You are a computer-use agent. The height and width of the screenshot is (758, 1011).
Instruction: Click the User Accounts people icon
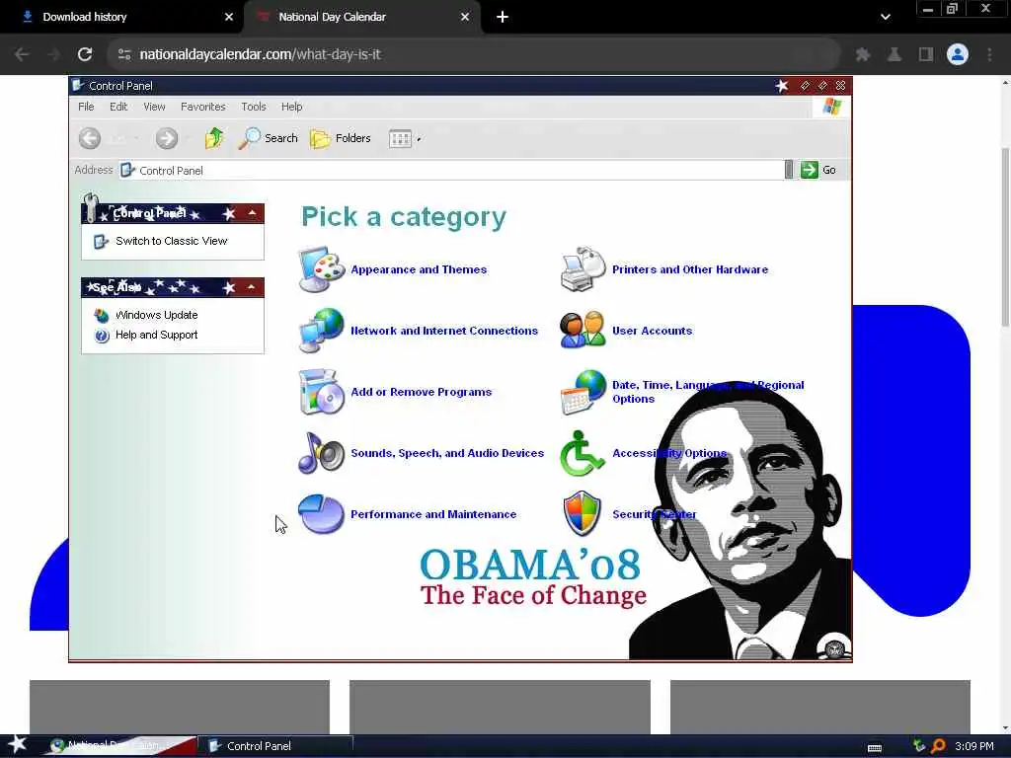pos(583,330)
